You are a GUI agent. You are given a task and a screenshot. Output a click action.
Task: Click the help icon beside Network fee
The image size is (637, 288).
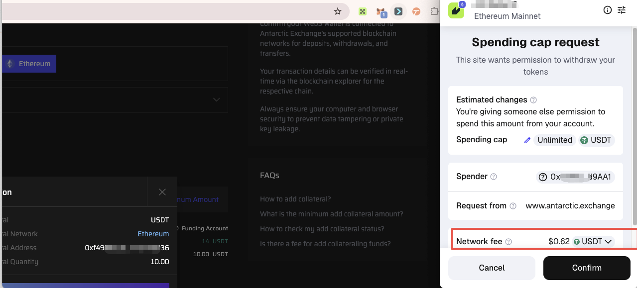point(509,242)
